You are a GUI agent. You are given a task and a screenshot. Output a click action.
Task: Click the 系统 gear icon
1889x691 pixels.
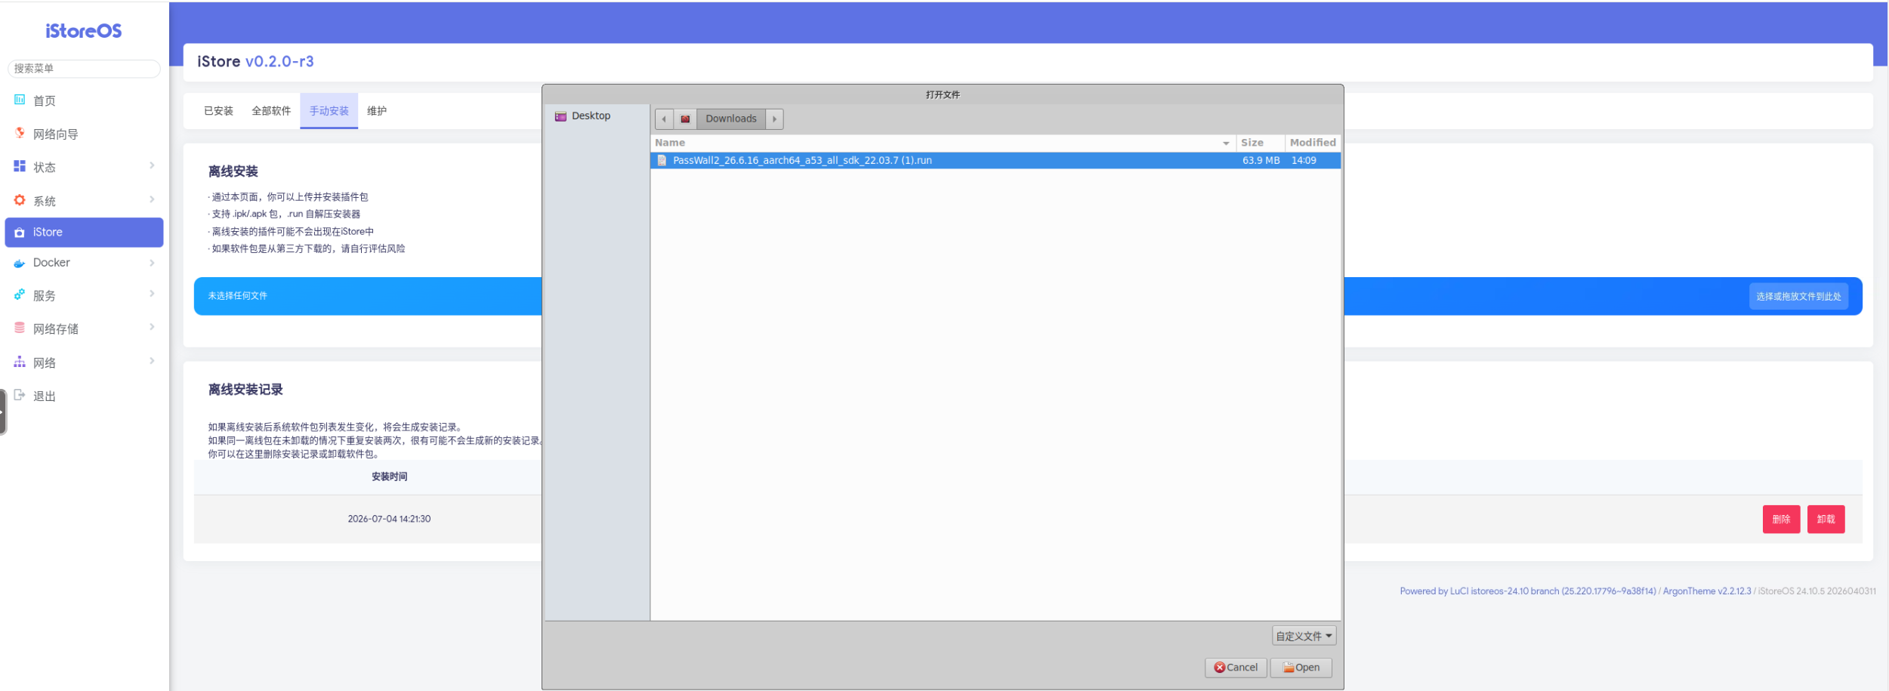pos(20,200)
